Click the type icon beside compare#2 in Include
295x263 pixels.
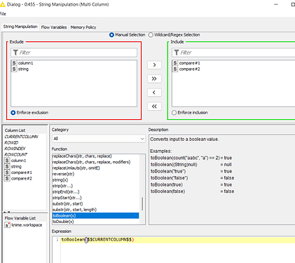point(175,69)
